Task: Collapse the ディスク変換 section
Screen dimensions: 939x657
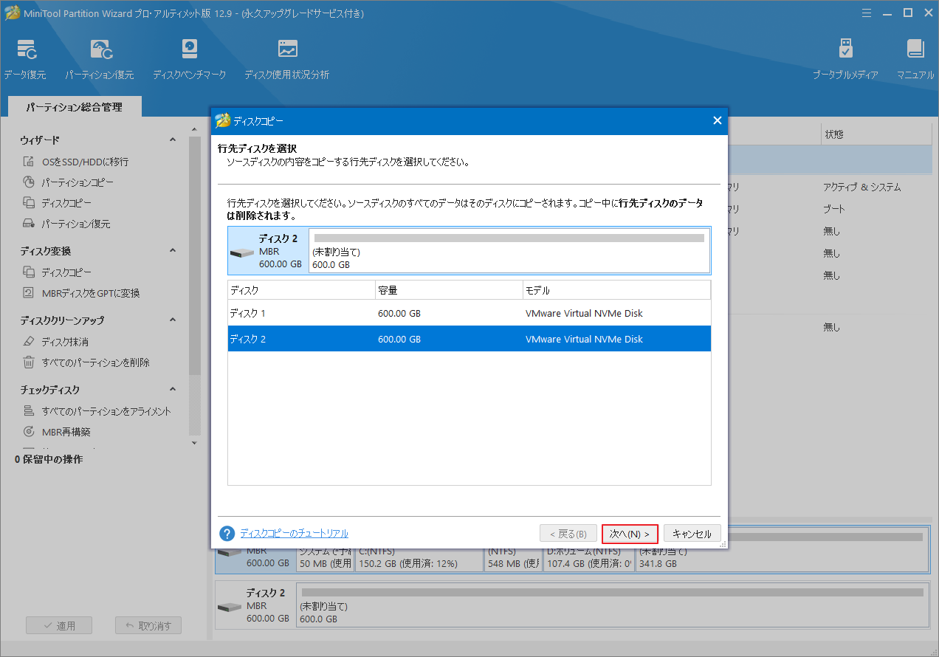Action: coord(173,251)
